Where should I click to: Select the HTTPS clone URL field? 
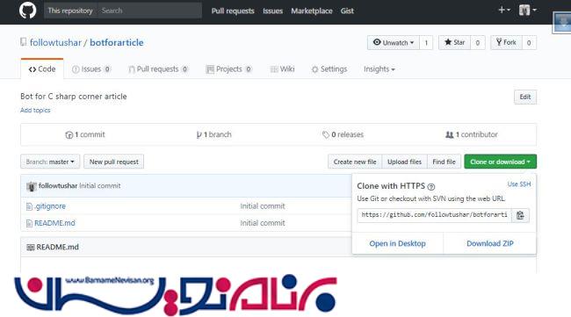[x=435, y=215]
